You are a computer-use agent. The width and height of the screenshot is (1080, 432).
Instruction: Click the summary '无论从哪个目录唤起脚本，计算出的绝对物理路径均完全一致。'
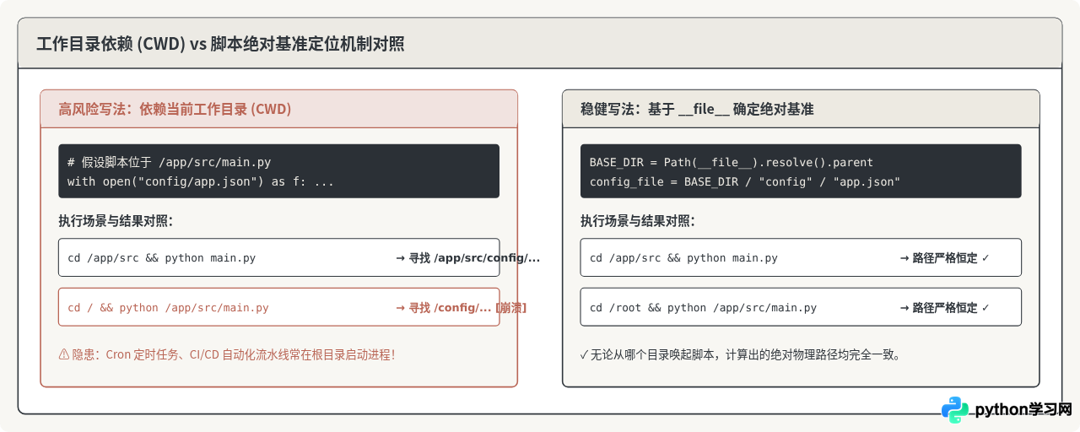click(746, 355)
